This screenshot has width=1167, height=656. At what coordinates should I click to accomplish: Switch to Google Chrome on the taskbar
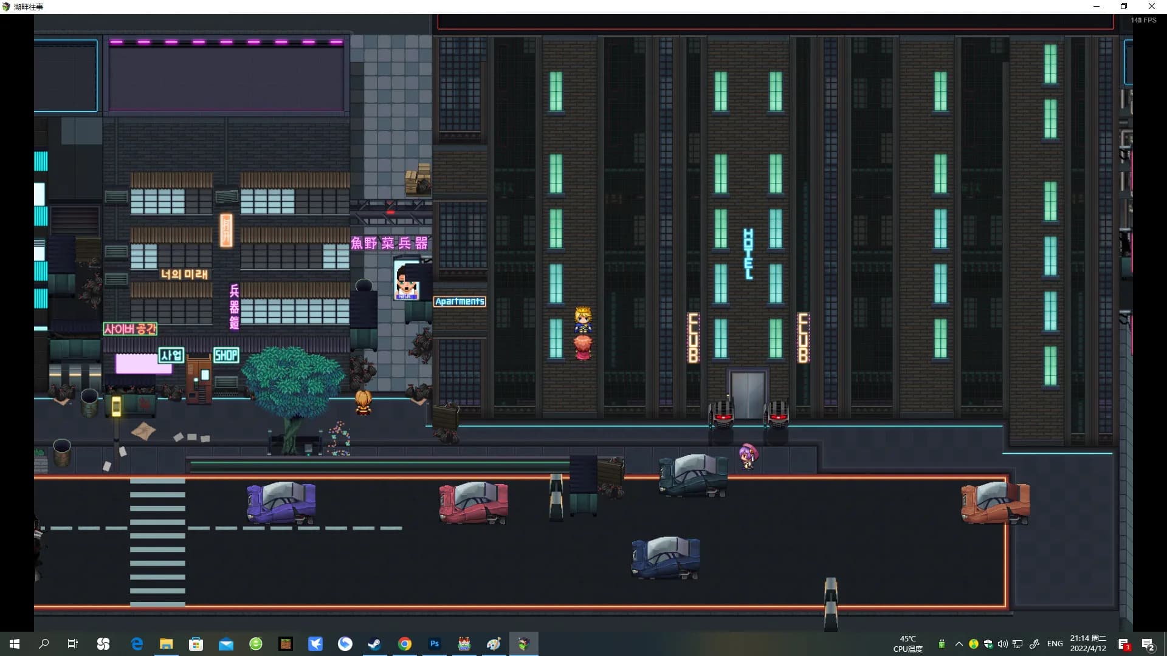pyautogui.click(x=405, y=644)
